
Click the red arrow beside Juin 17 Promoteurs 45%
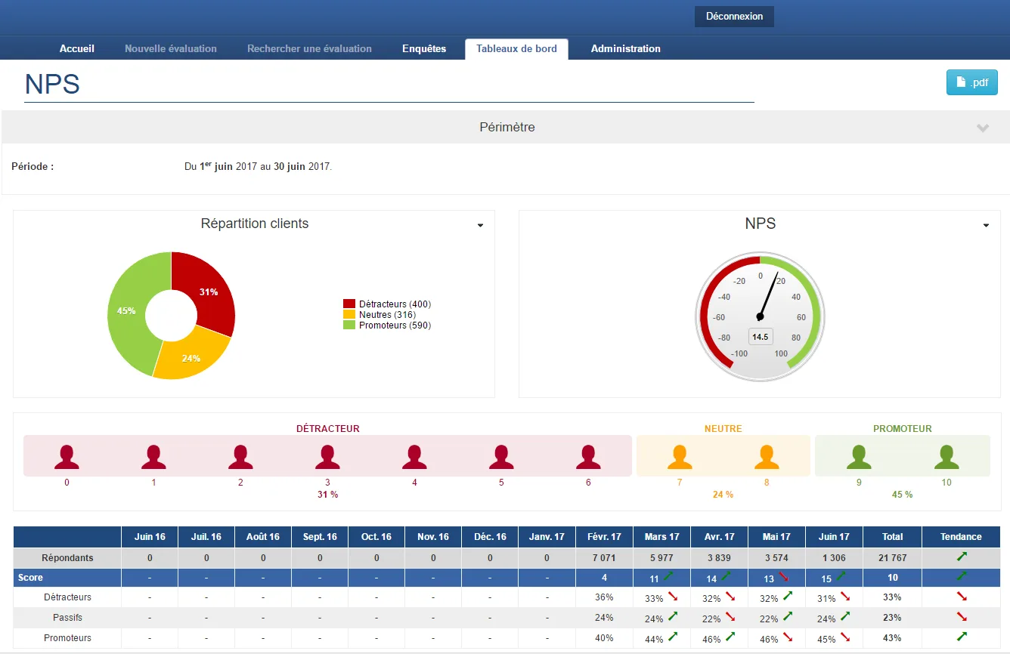point(845,637)
